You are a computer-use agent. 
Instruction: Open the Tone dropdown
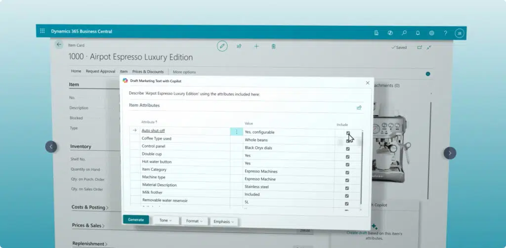pos(166,220)
